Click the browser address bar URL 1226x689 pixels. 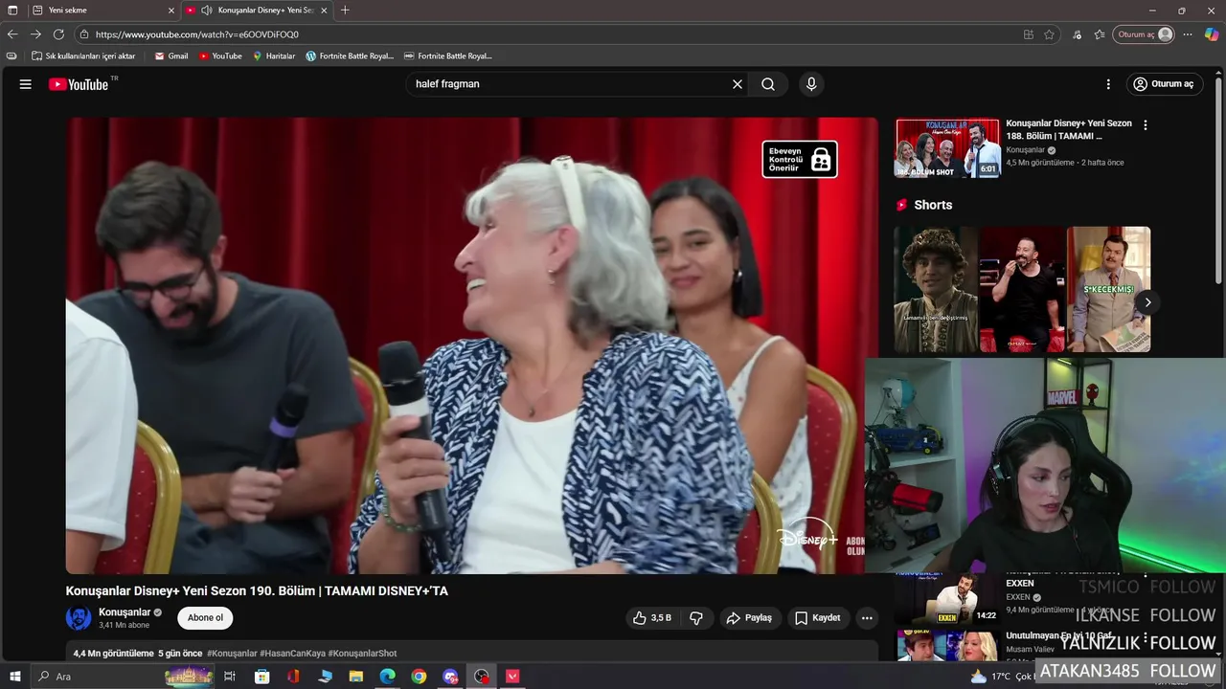197,34
